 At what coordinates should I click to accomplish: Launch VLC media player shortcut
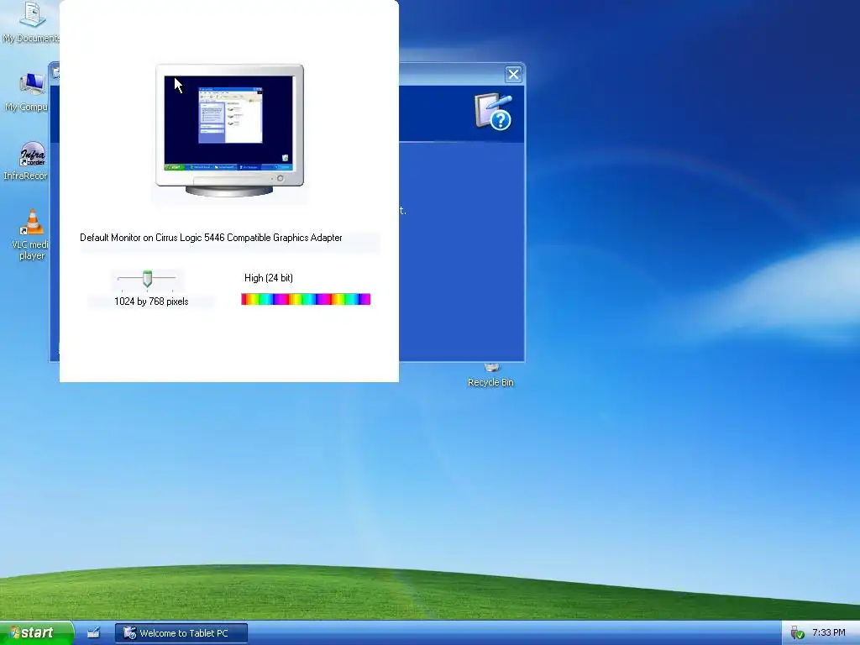31,235
